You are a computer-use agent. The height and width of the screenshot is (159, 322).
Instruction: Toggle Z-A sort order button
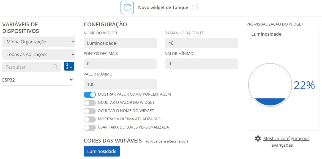pos(69,66)
